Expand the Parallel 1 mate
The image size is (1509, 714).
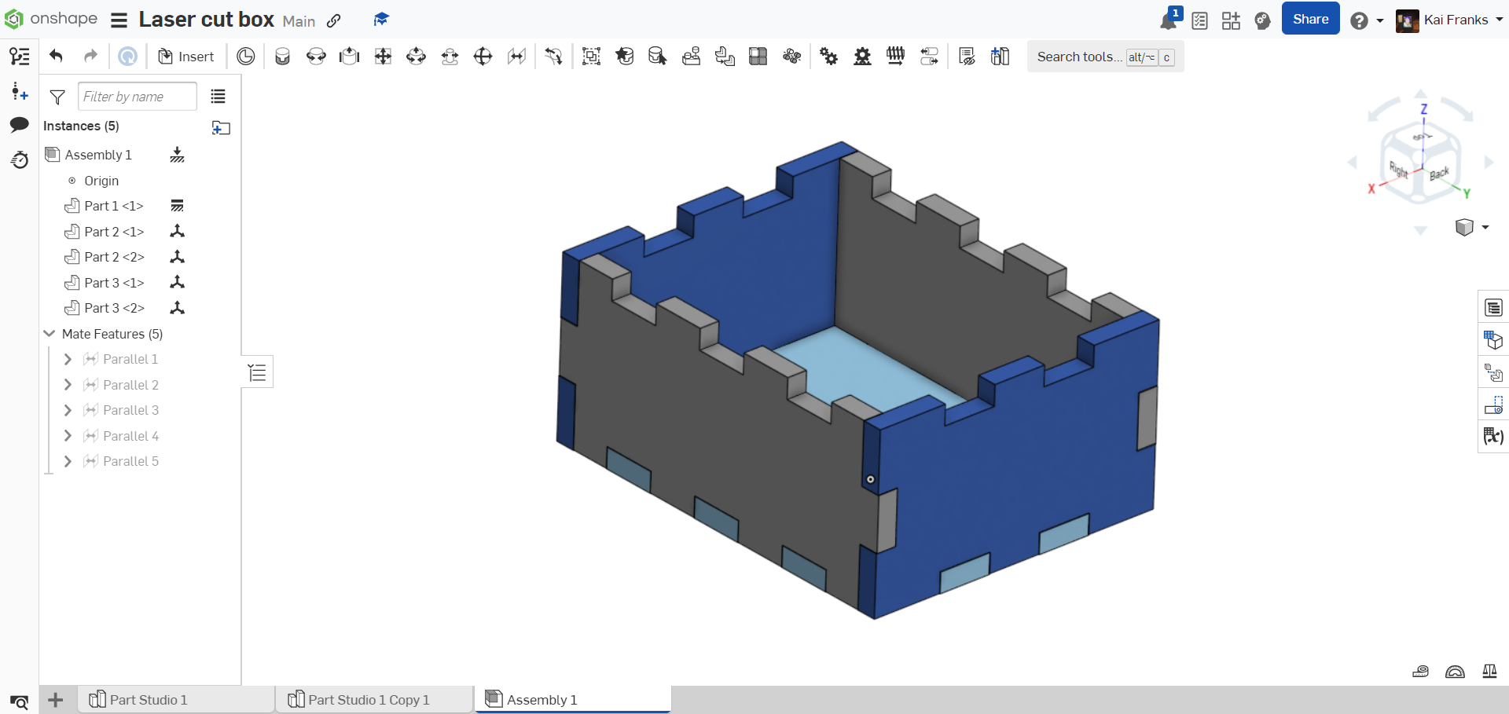pos(68,359)
